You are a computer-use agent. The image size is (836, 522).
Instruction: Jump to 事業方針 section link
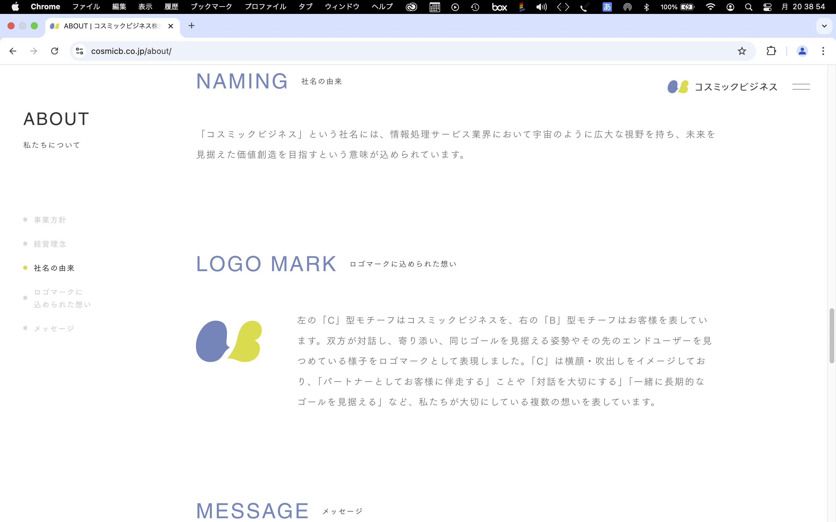[x=50, y=220]
